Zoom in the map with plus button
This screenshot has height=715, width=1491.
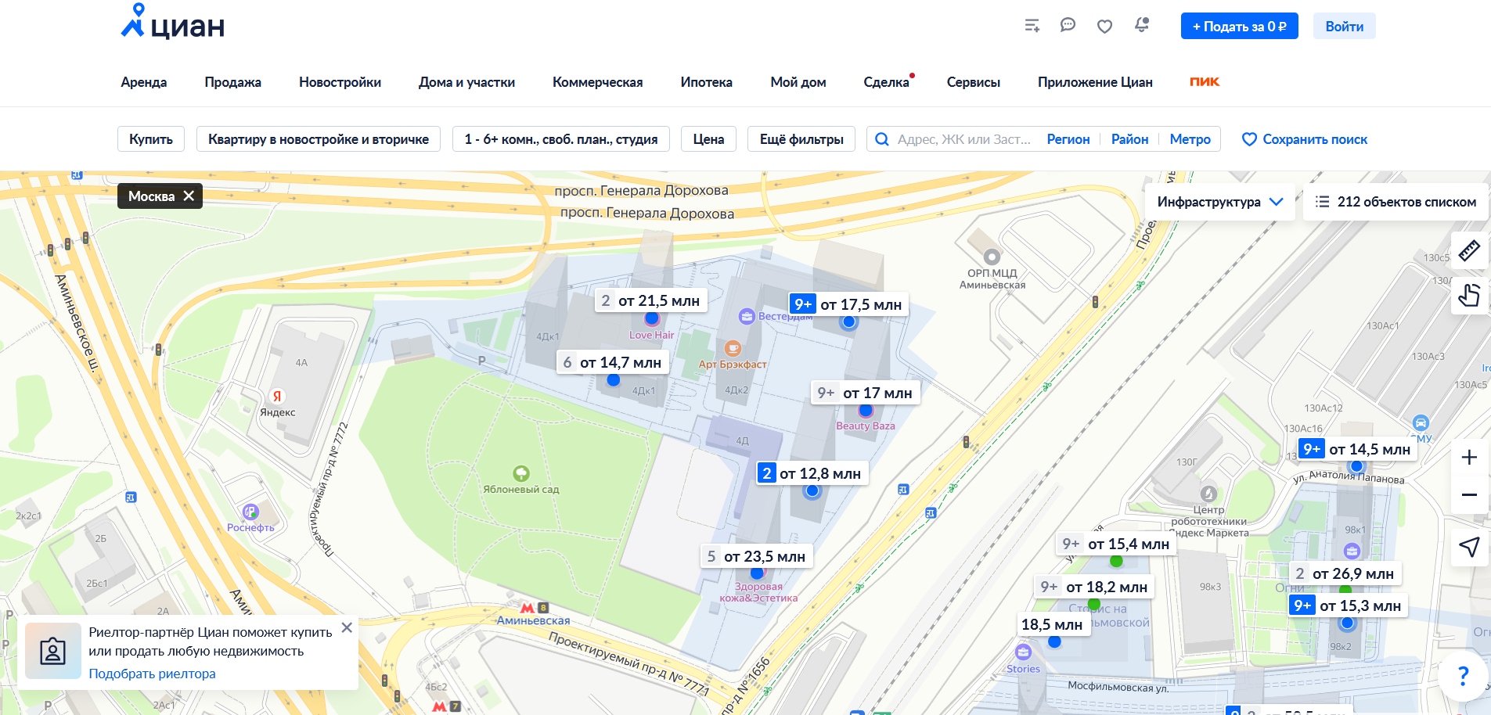click(x=1469, y=458)
